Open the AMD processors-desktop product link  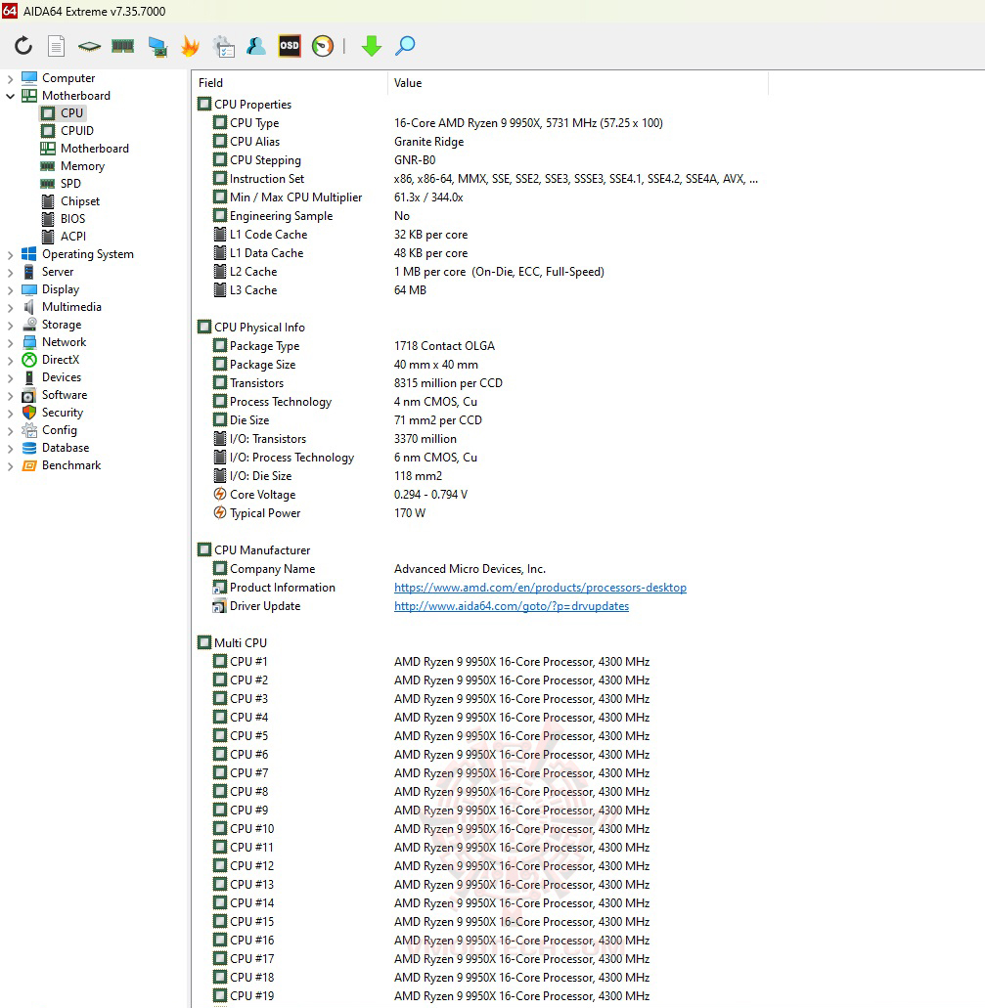(x=540, y=588)
